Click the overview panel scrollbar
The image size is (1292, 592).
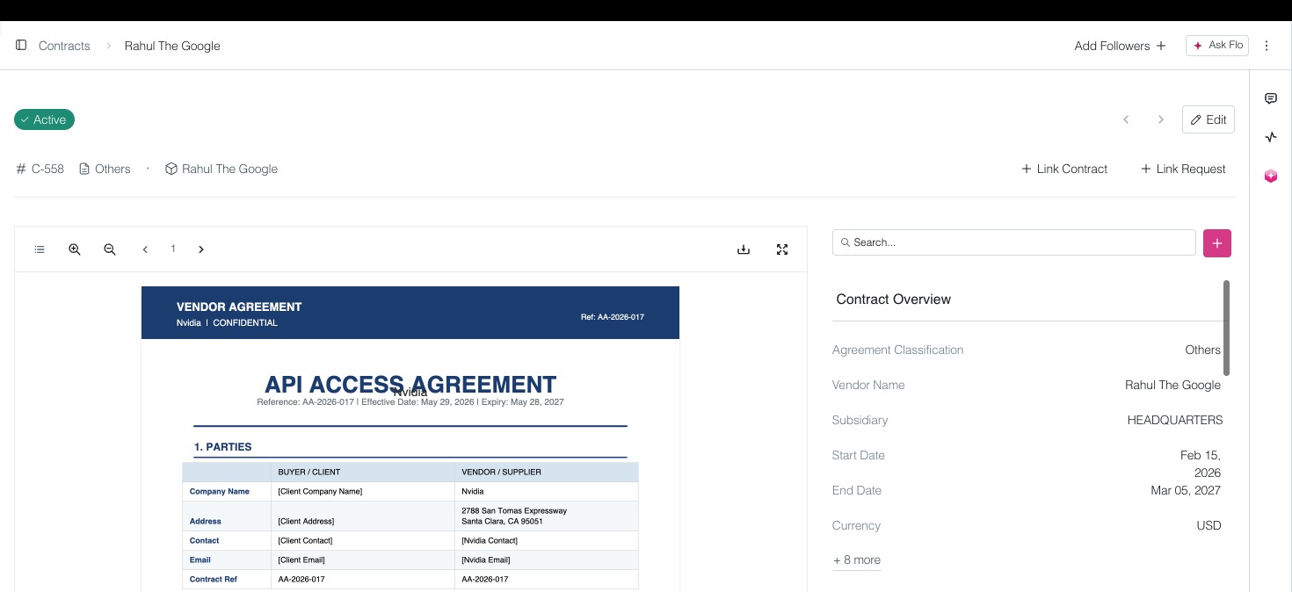pos(1226,328)
